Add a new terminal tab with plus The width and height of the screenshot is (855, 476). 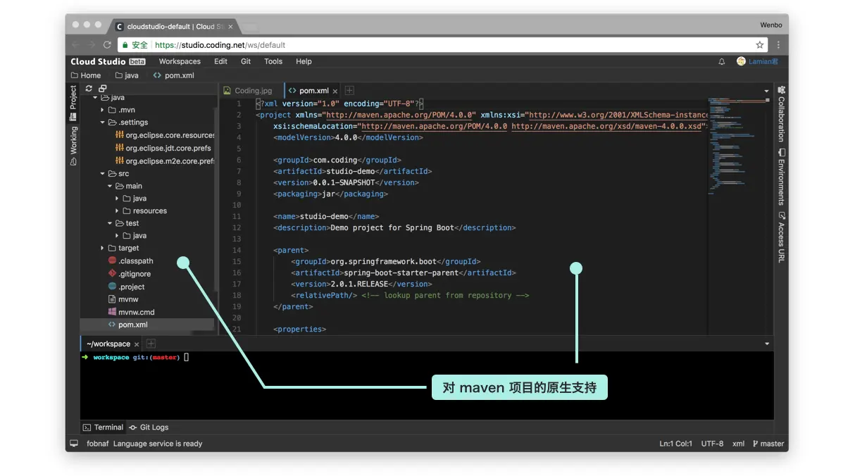(151, 344)
